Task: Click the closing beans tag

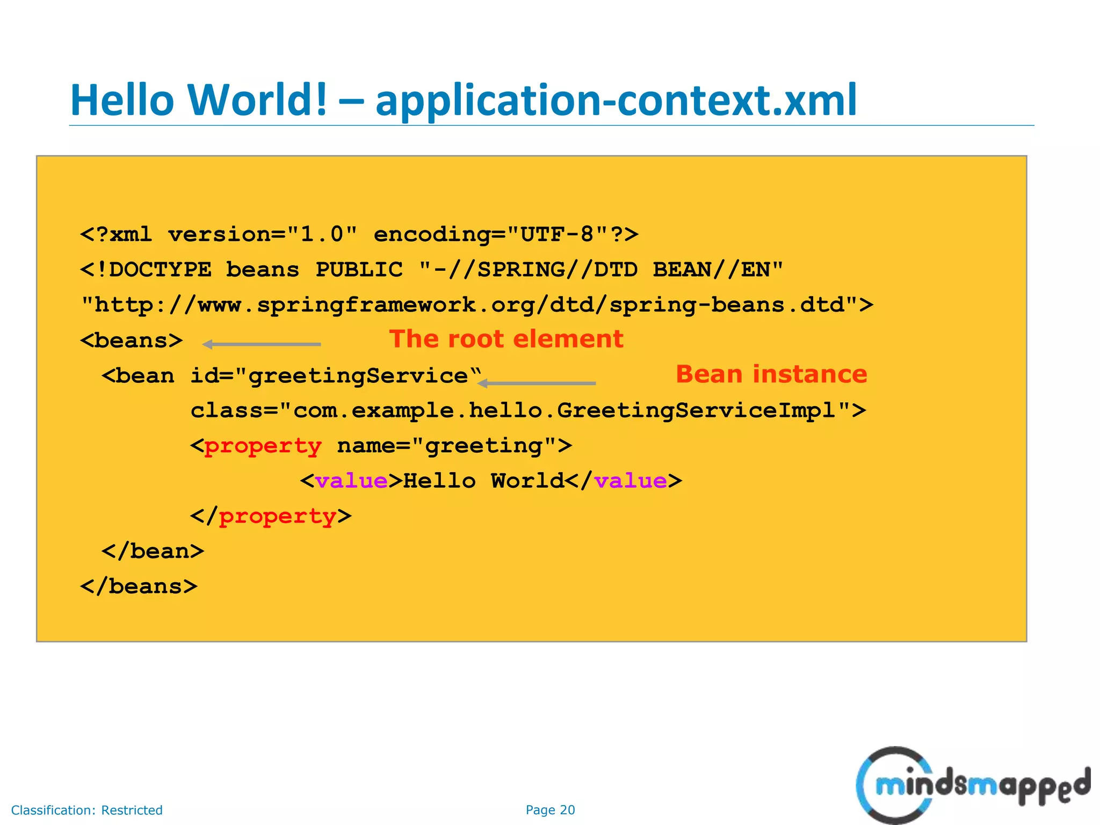Action: click(x=139, y=587)
